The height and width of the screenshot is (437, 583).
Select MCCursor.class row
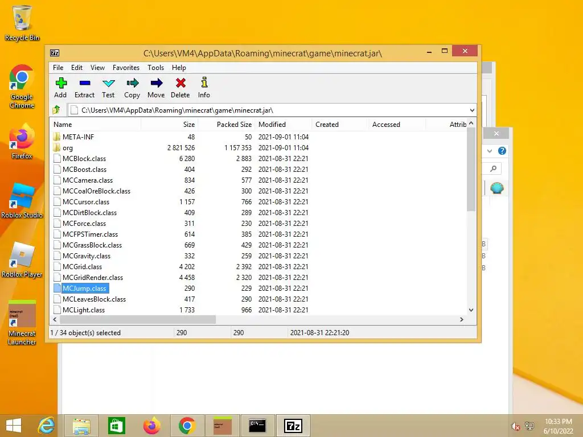click(x=258, y=202)
